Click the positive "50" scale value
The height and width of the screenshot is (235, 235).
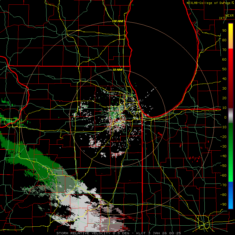[x=224, y=69]
